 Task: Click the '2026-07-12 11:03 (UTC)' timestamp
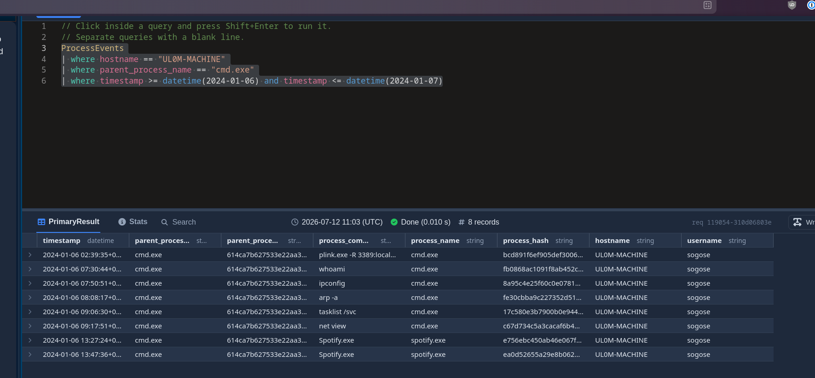click(x=342, y=222)
